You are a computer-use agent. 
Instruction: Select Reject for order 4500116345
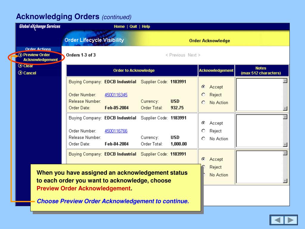point(203,95)
